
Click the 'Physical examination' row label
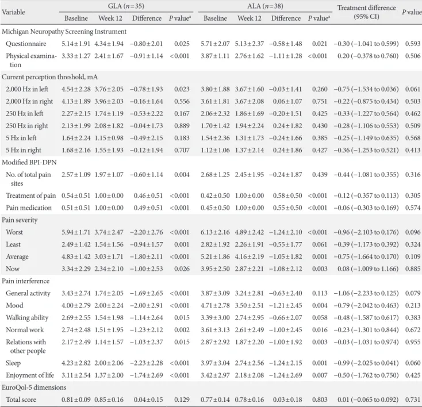(x=31, y=60)
